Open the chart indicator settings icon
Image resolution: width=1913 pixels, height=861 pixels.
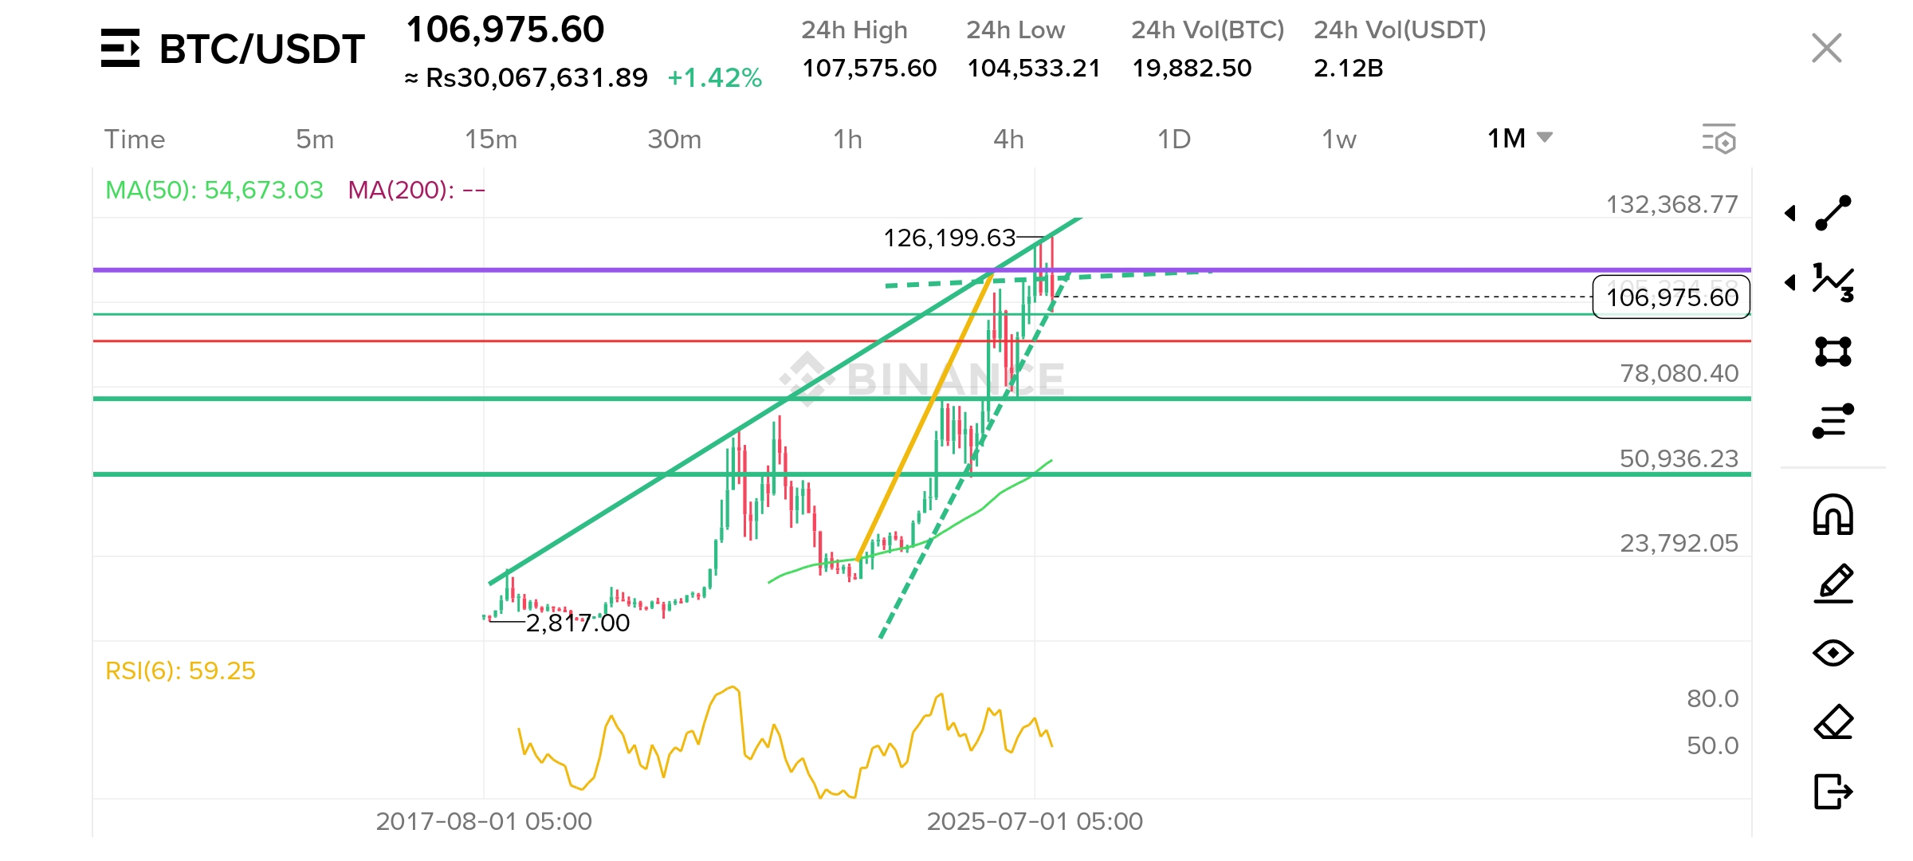(x=1719, y=140)
